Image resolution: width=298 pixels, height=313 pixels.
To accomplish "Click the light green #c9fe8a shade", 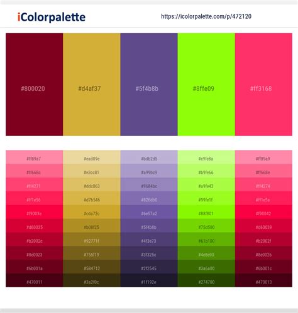I will 206,157.
